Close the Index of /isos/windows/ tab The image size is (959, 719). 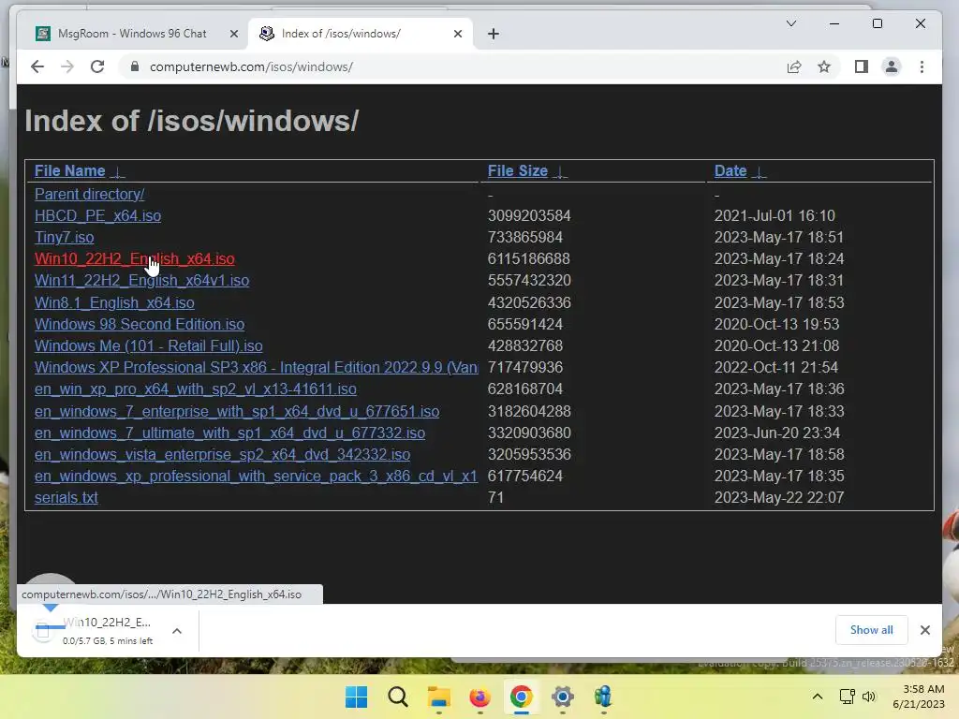click(x=457, y=34)
